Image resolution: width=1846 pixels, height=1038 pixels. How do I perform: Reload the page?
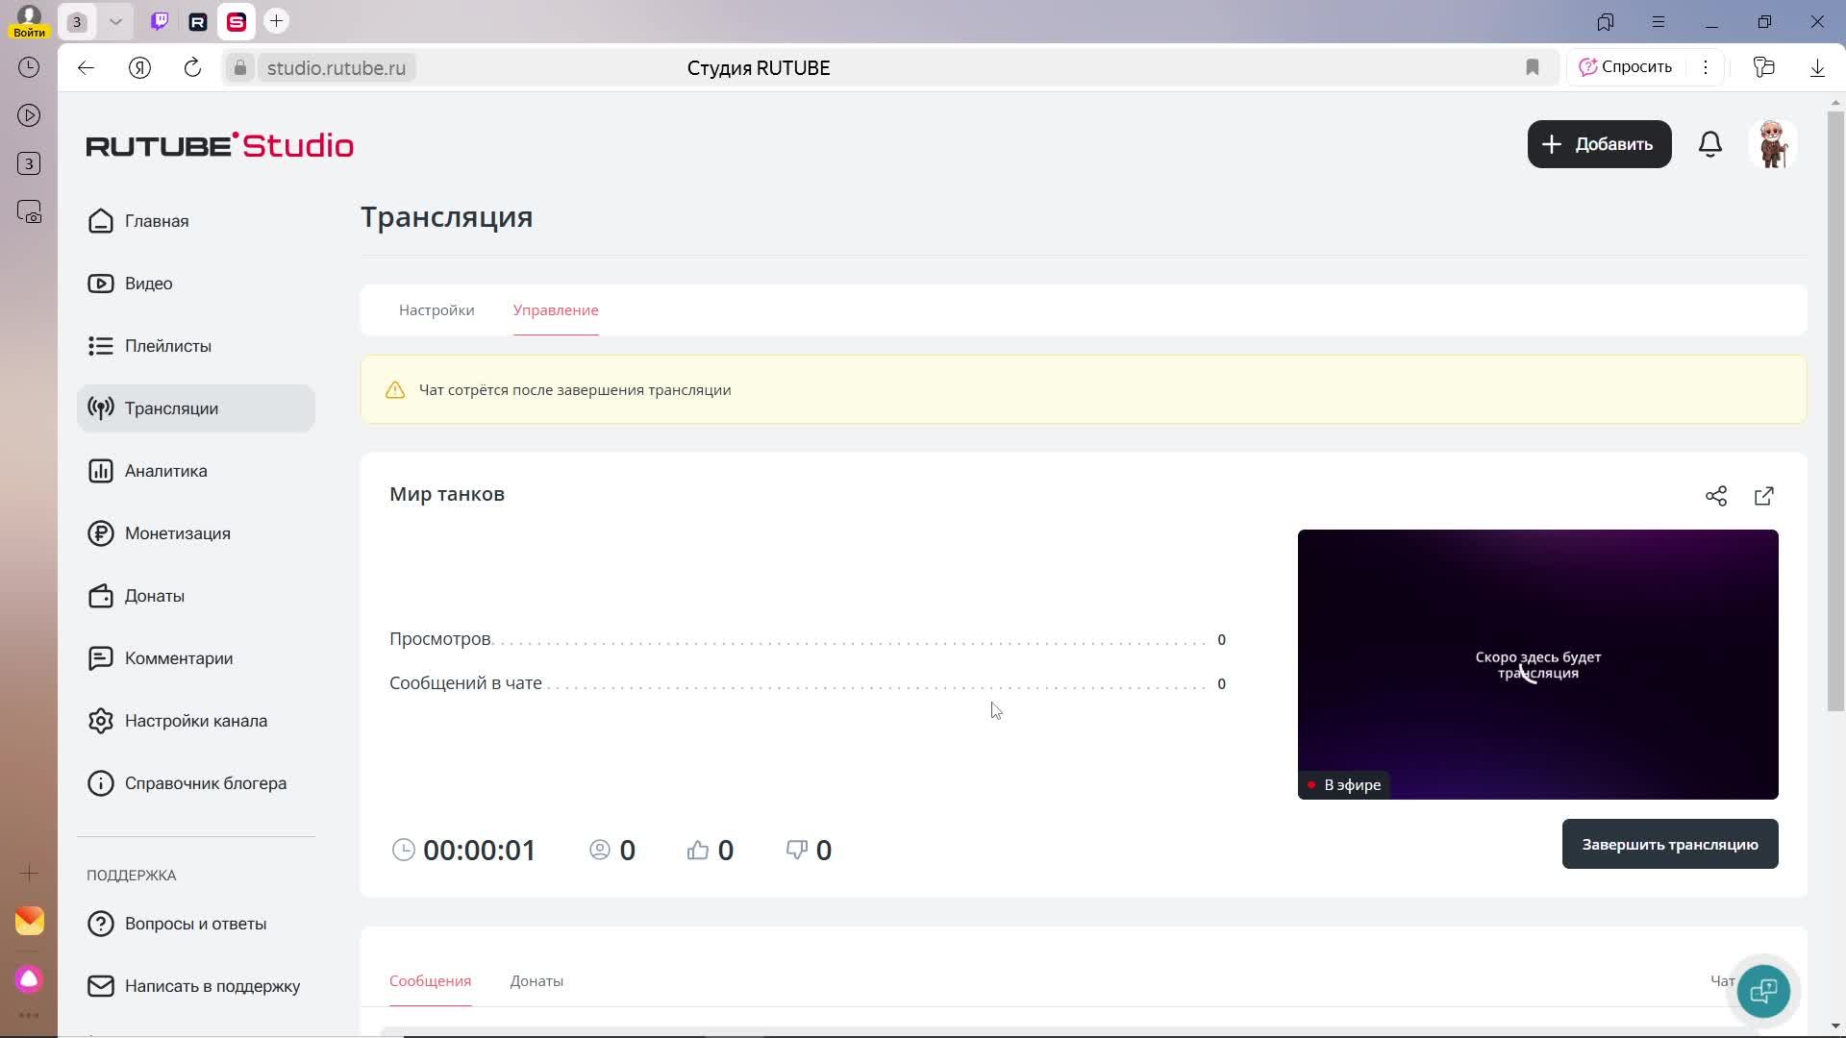(x=192, y=67)
